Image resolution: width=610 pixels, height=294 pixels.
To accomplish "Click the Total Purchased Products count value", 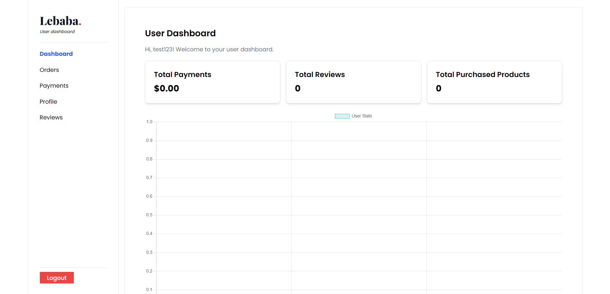I will tap(438, 88).
